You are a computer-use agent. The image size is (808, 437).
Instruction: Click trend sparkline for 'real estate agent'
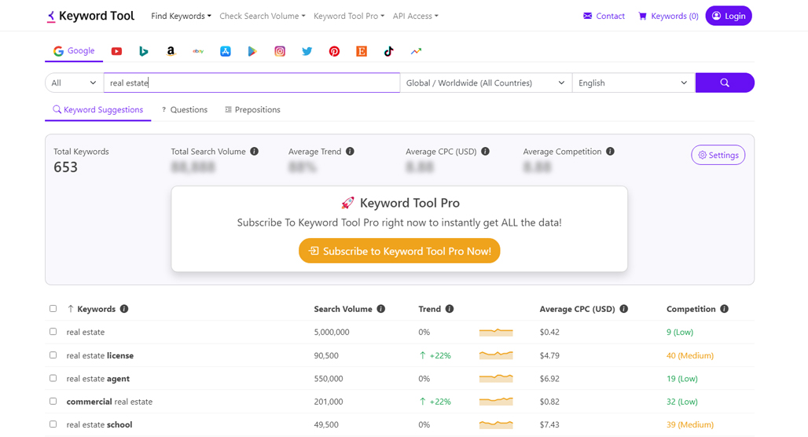(x=496, y=378)
